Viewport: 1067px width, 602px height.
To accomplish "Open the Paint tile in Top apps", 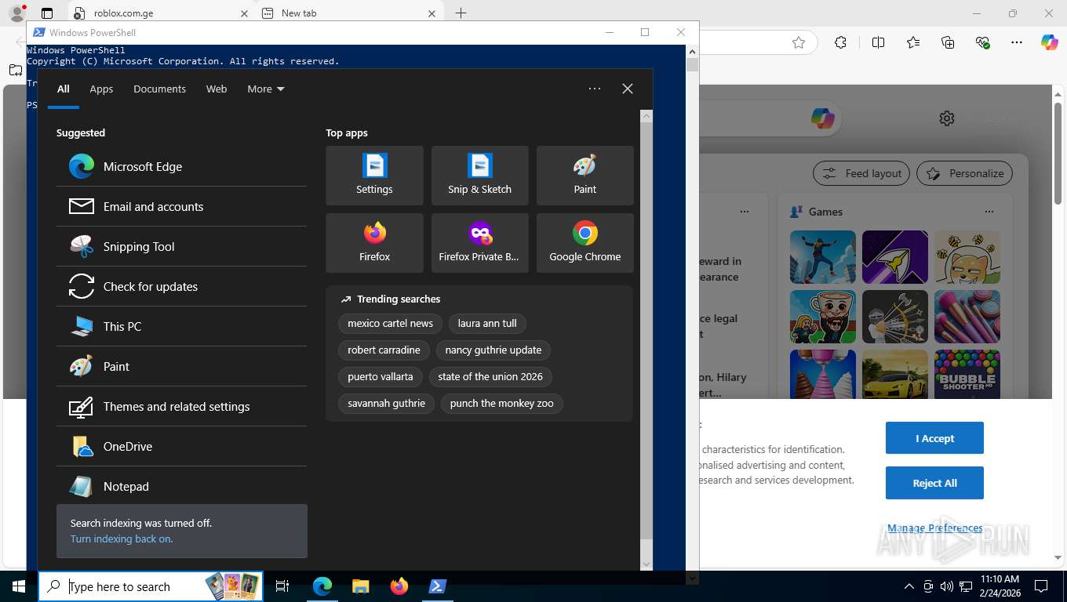I will click(x=584, y=176).
